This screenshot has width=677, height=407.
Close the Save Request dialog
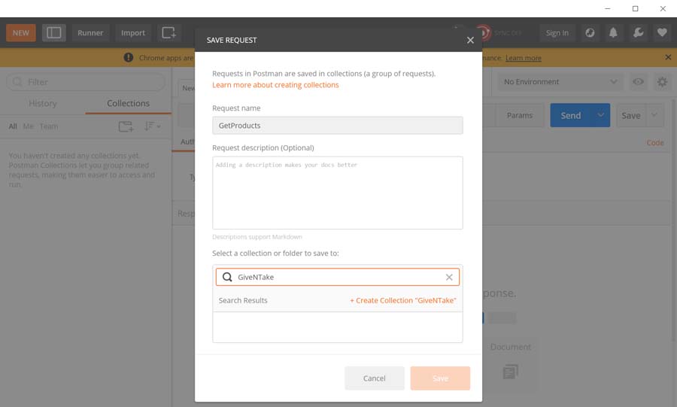coord(470,40)
